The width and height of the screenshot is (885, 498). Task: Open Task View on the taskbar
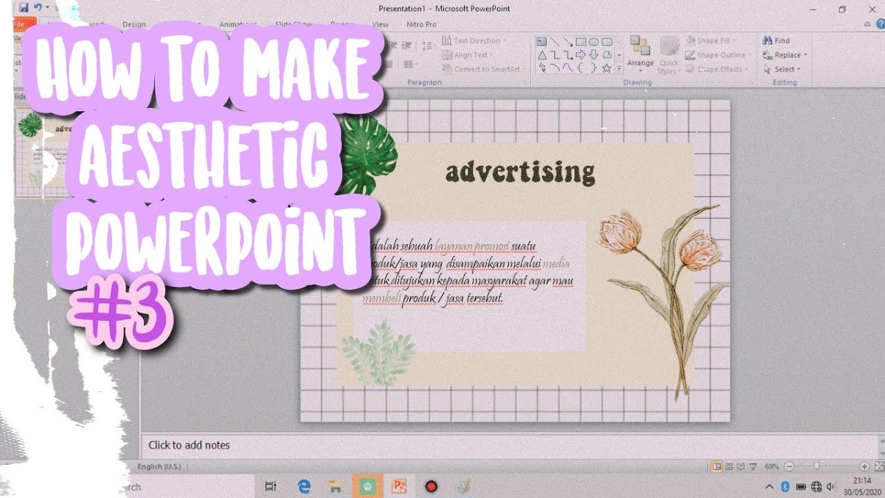(271, 486)
